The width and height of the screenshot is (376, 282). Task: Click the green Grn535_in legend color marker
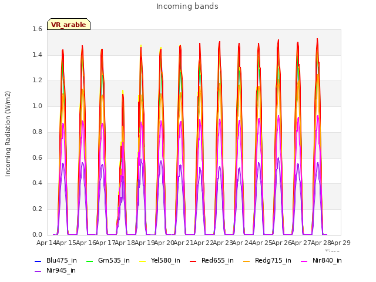89,261
